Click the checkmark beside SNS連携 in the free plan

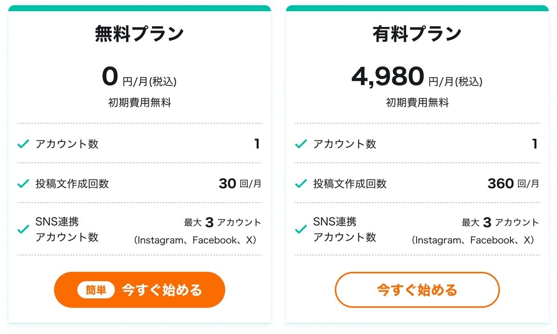click(23, 229)
